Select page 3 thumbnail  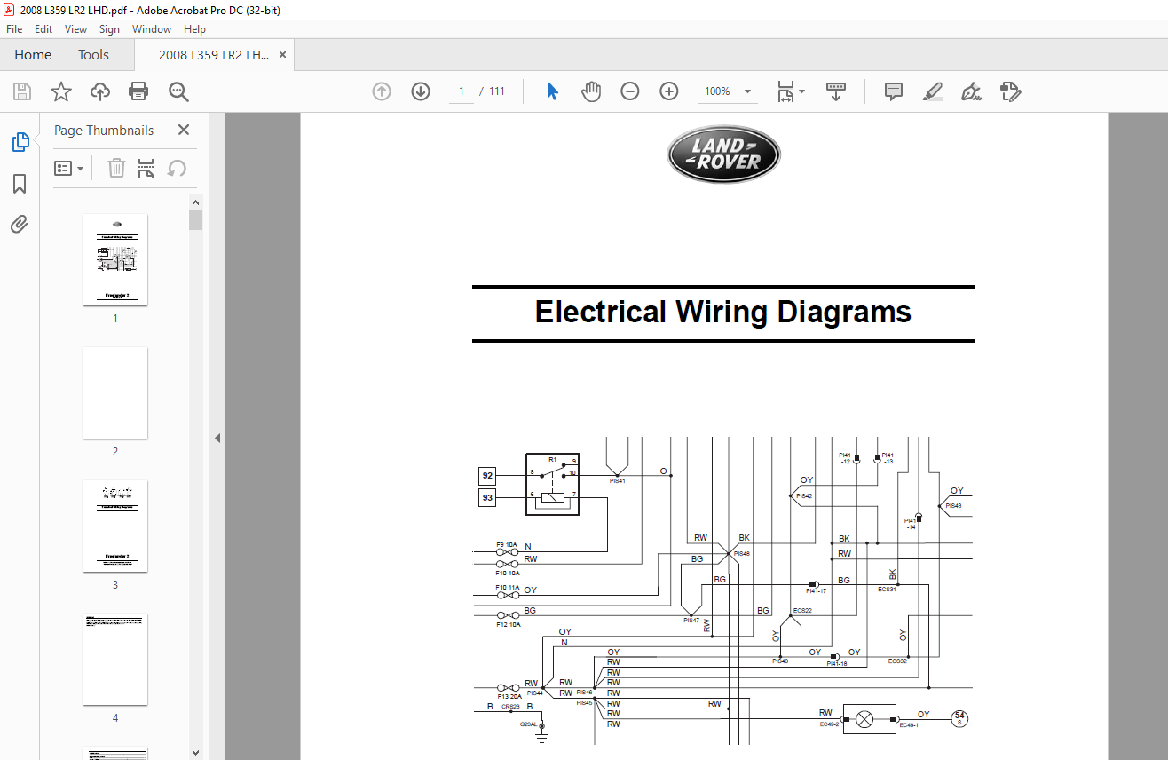(x=115, y=526)
